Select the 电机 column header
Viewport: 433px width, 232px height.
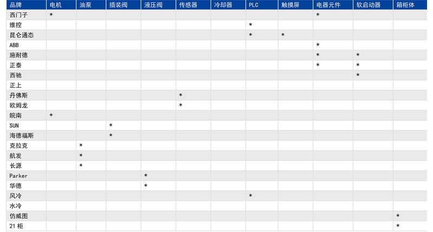55,5
